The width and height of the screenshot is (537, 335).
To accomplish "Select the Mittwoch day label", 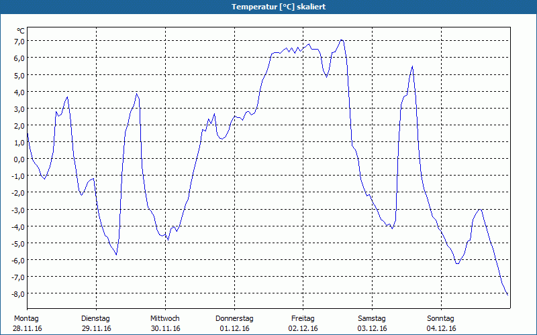I will (x=165, y=319).
